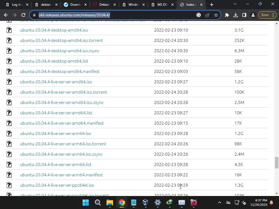Image resolution: width=279 pixels, height=209 pixels.
Task: Open File Explorer from taskbar
Action: (x=110, y=202)
